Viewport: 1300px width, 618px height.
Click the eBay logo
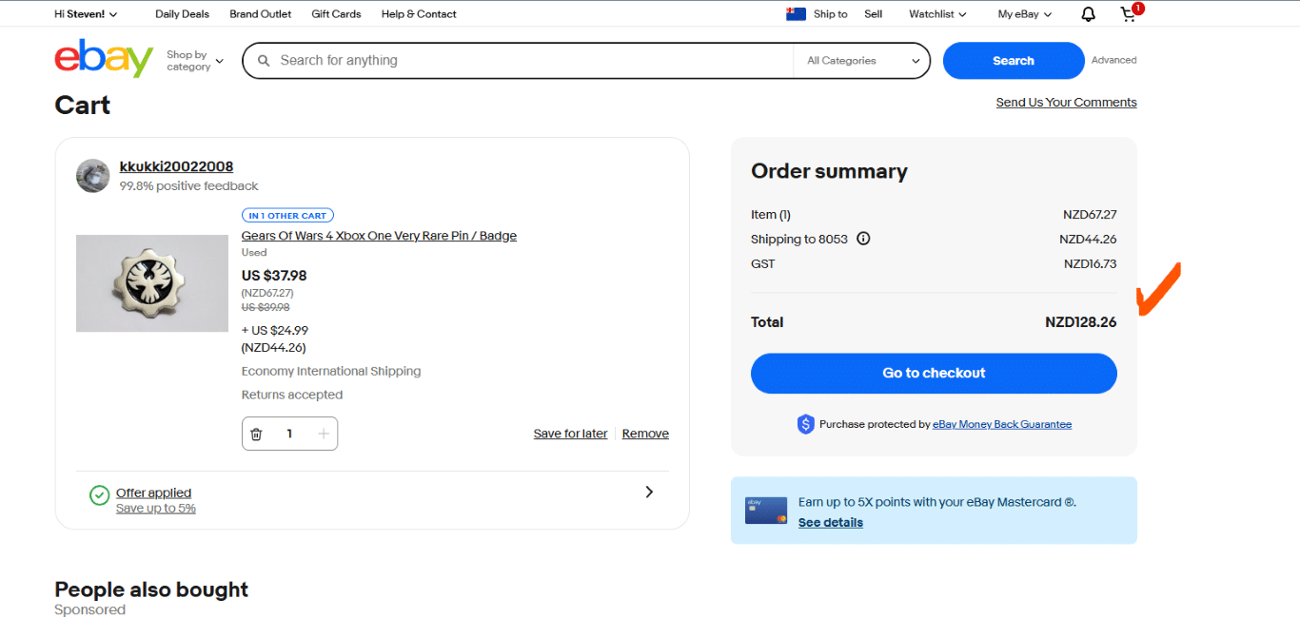[104, 59]
